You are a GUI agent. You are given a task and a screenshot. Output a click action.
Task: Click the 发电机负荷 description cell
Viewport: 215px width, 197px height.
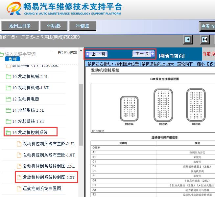(197, 171)
